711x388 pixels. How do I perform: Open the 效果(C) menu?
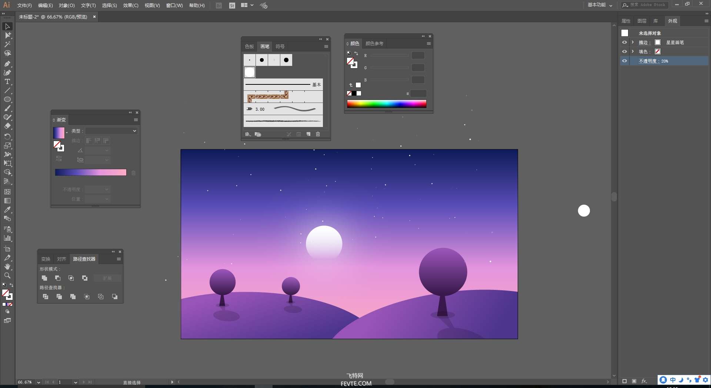coord(130,6)
